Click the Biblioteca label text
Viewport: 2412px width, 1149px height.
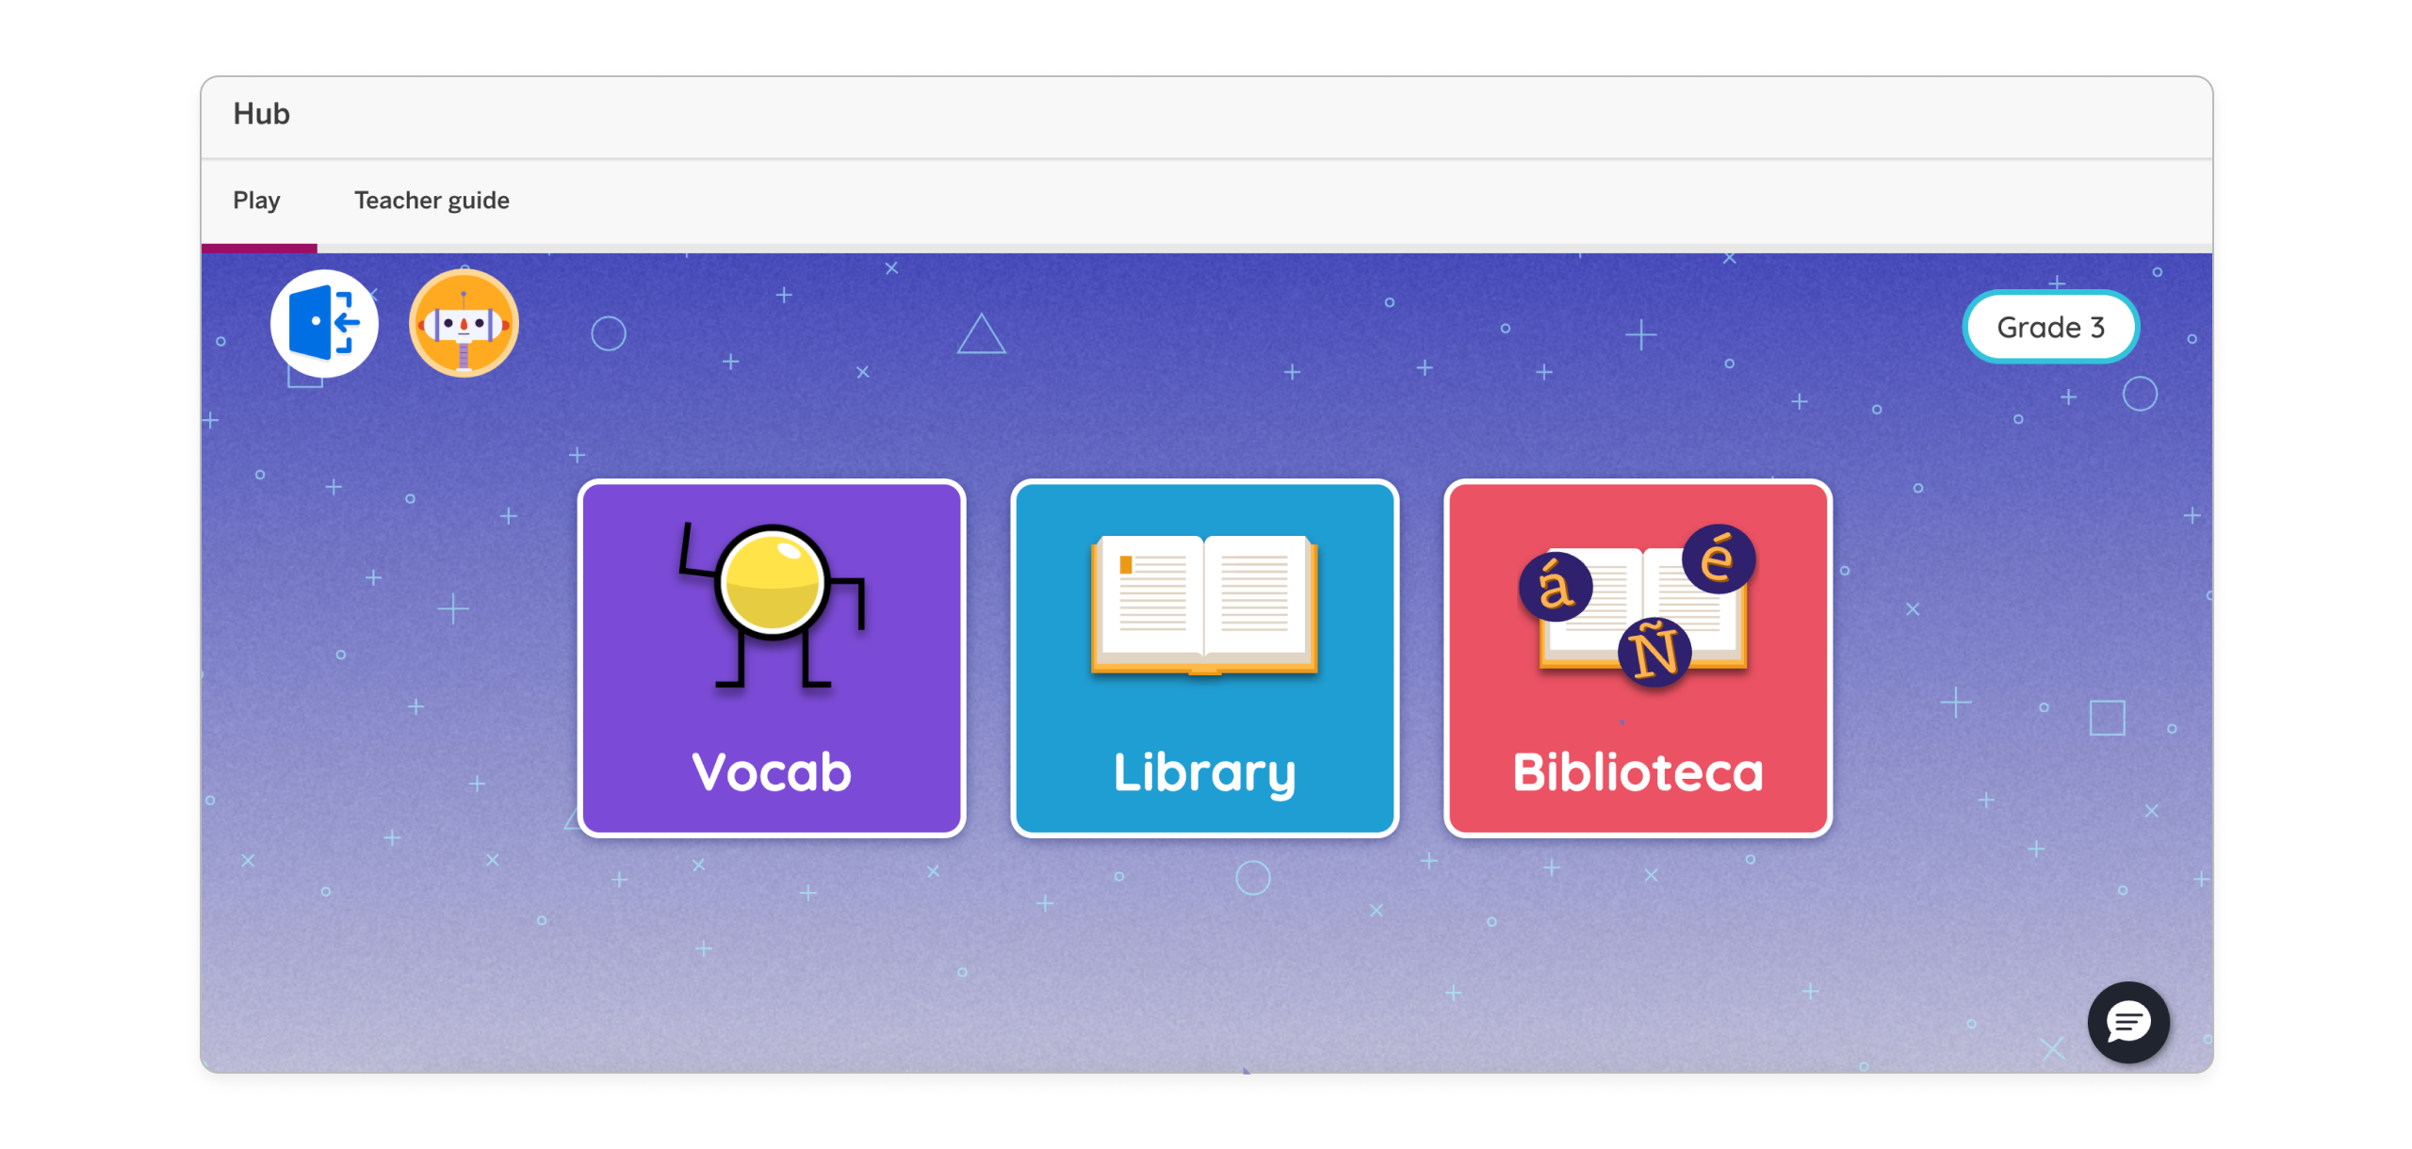[x=1638, y=772]
